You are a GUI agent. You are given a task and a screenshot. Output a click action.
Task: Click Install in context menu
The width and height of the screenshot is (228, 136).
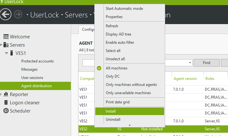(130, 111)
